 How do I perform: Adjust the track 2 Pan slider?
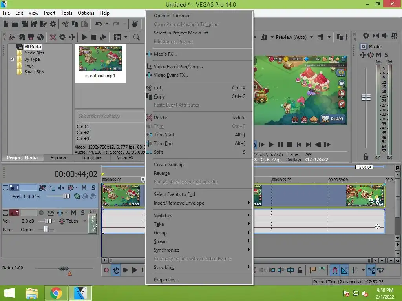click(x=46, y=229)
